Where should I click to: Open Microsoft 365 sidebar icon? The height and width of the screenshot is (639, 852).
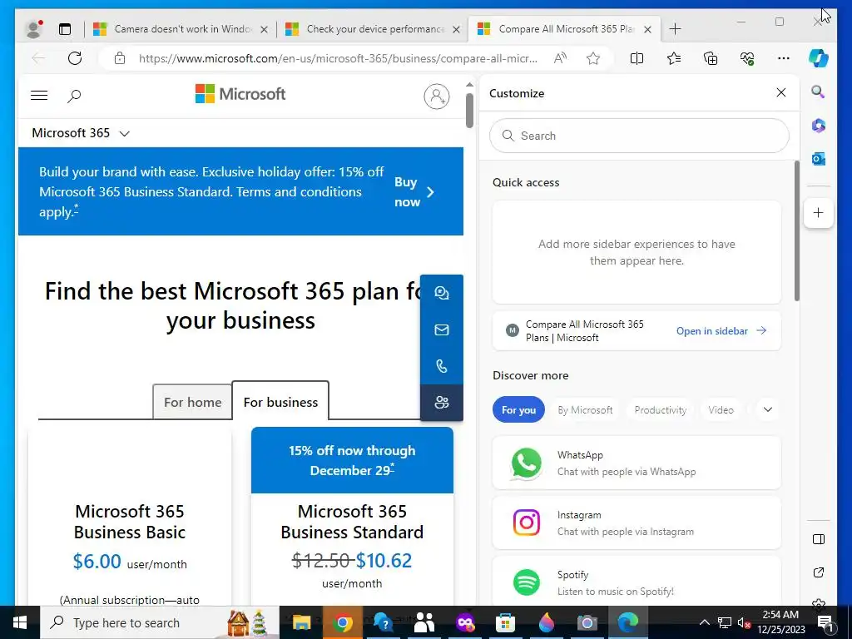(819, 126)
